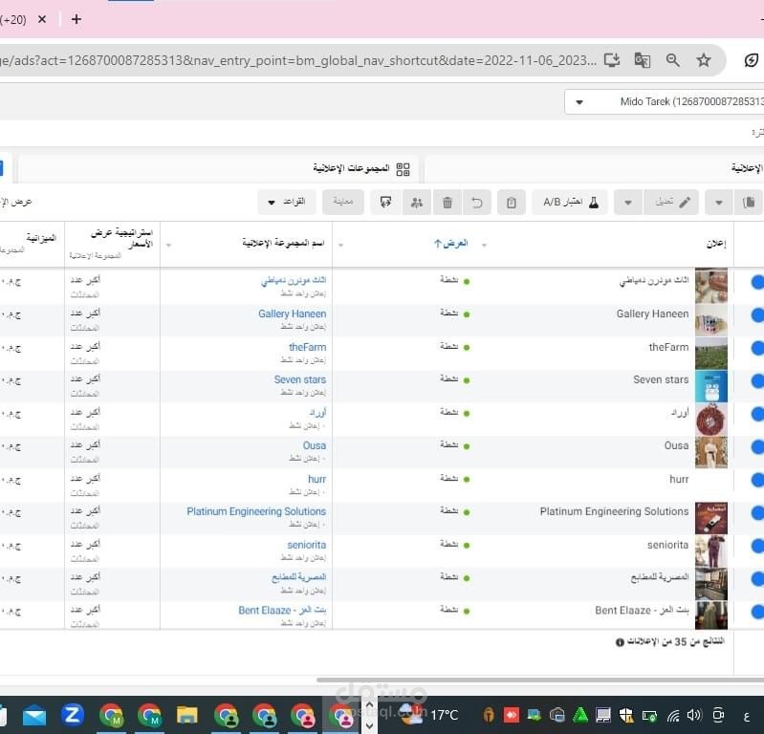Open a new browser tab
Image resolution: width=764 pixels, height=734 pixels.
(x=76, y=19)
